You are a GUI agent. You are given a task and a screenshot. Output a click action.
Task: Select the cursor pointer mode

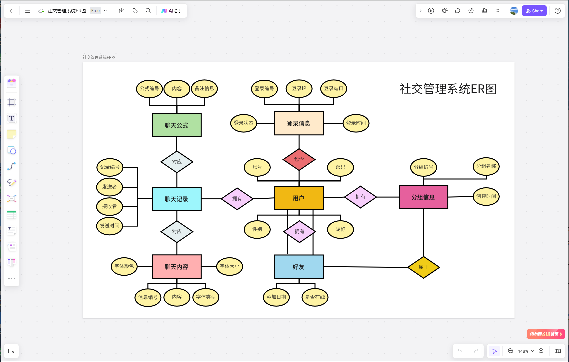click(494, 351)
